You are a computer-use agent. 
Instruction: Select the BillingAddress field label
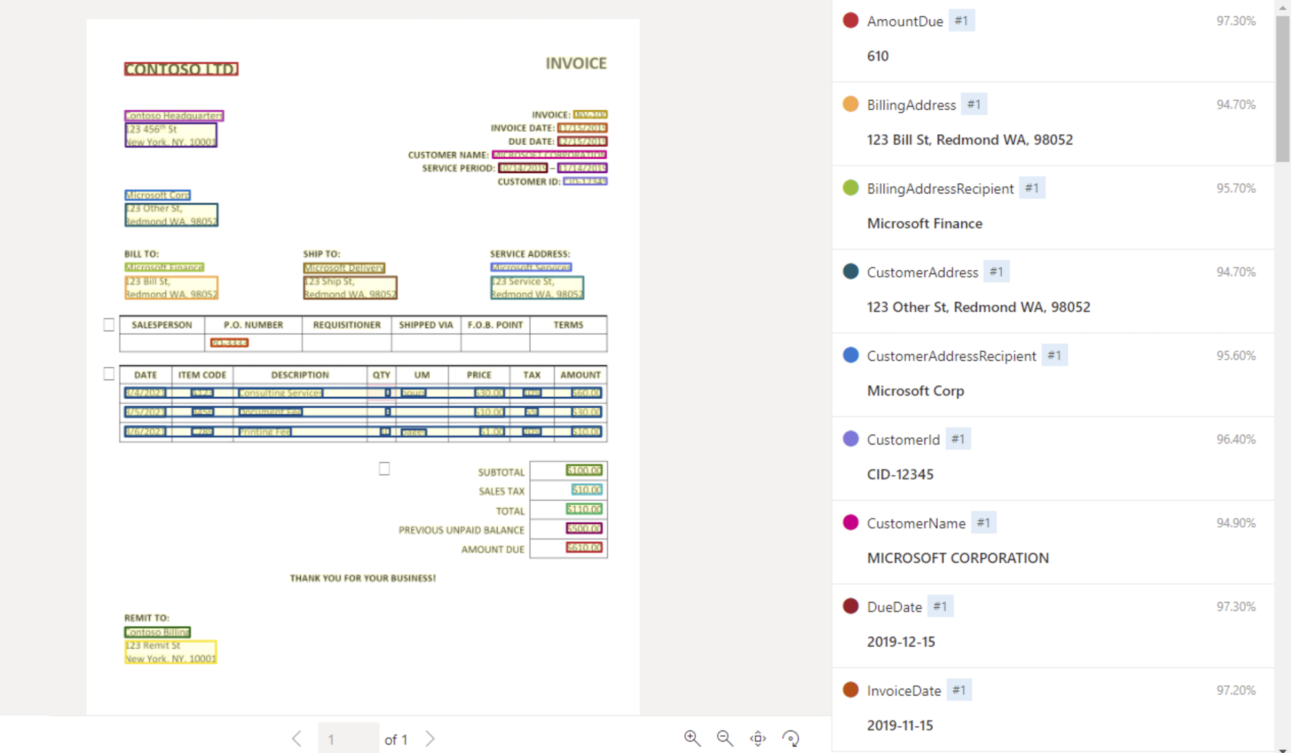[x=911, y=105]
